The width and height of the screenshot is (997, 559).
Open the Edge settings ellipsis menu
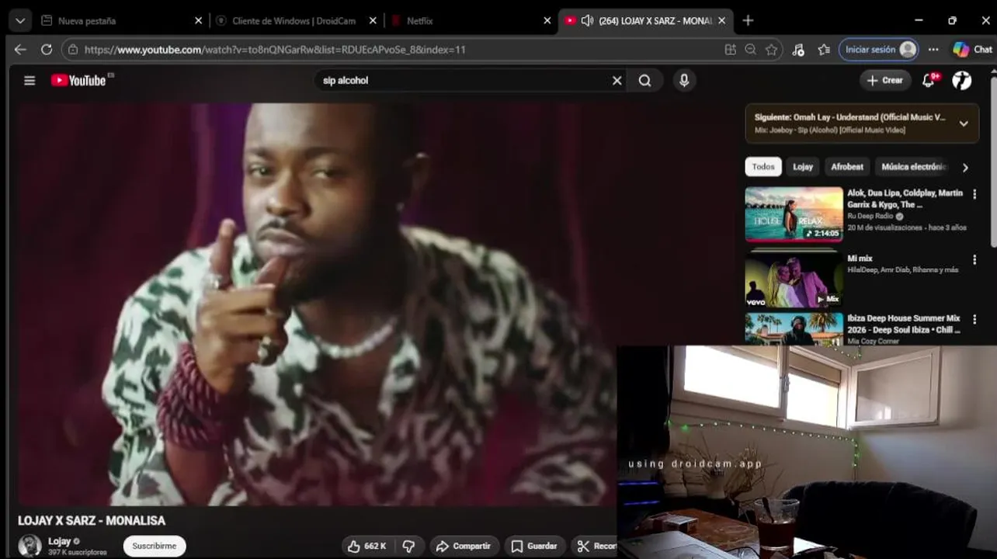(933, 50)
